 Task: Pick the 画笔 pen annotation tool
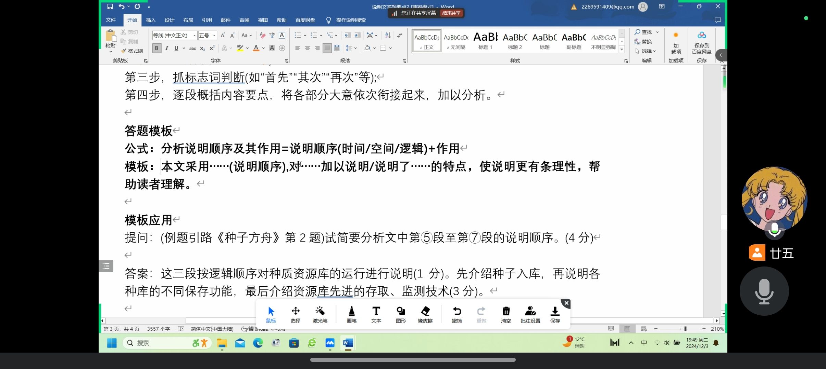point(351,314)
